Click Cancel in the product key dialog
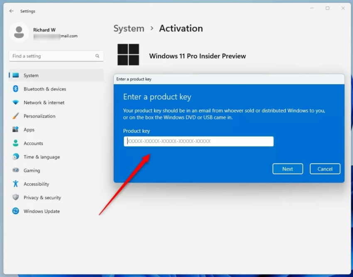 pyautogui.click(x=325, y=169)
